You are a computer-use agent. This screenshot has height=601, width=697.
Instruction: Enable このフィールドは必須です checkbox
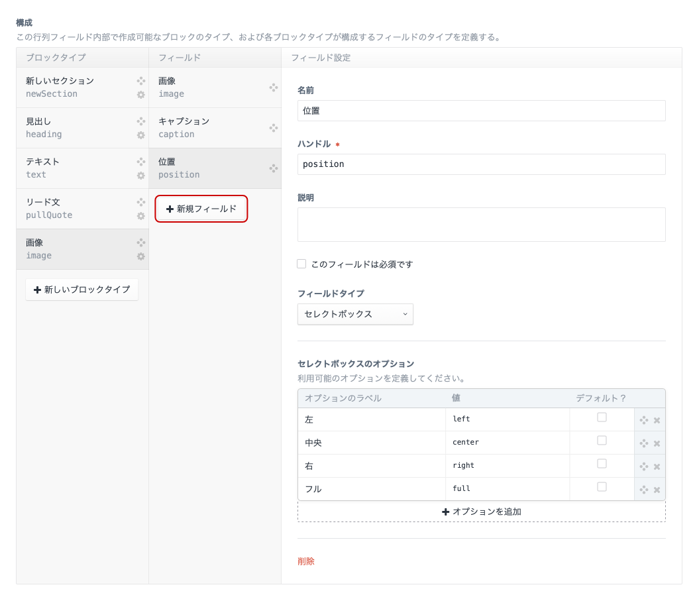(x=301, y=264)
